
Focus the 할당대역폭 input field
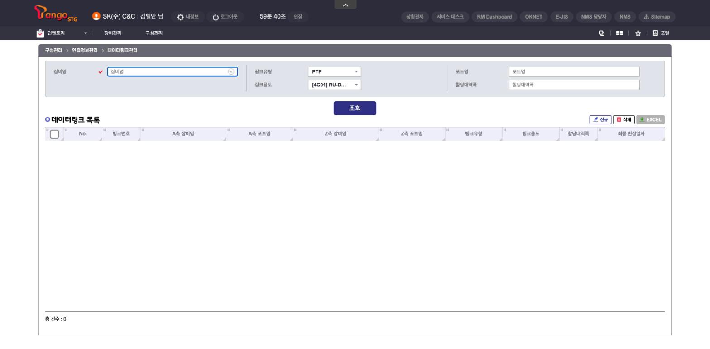574,85
